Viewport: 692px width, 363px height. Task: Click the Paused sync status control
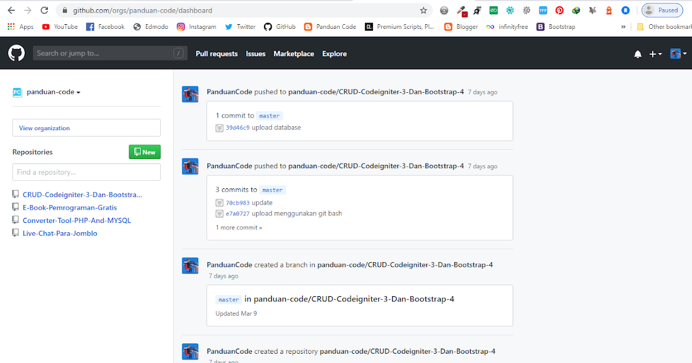click(662, 10)
